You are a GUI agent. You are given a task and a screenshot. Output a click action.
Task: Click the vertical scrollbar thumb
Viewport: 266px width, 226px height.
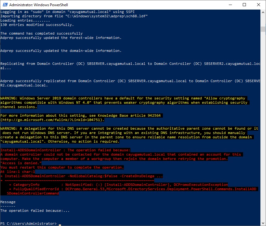(x=263, y=29)
